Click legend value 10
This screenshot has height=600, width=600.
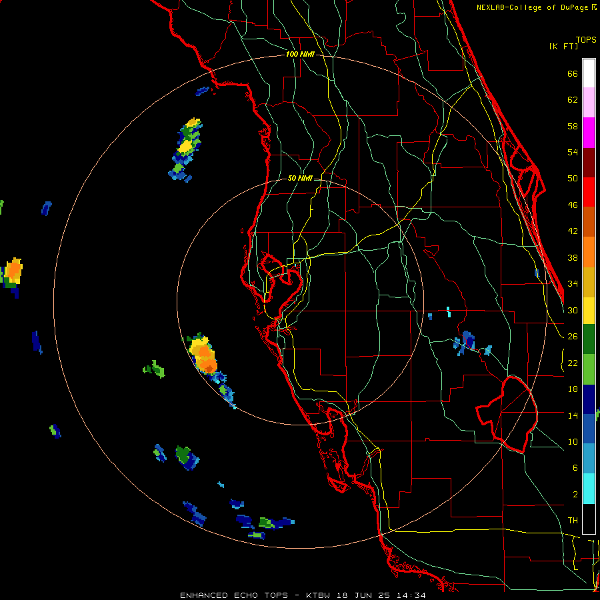click(x=573, y=442)
